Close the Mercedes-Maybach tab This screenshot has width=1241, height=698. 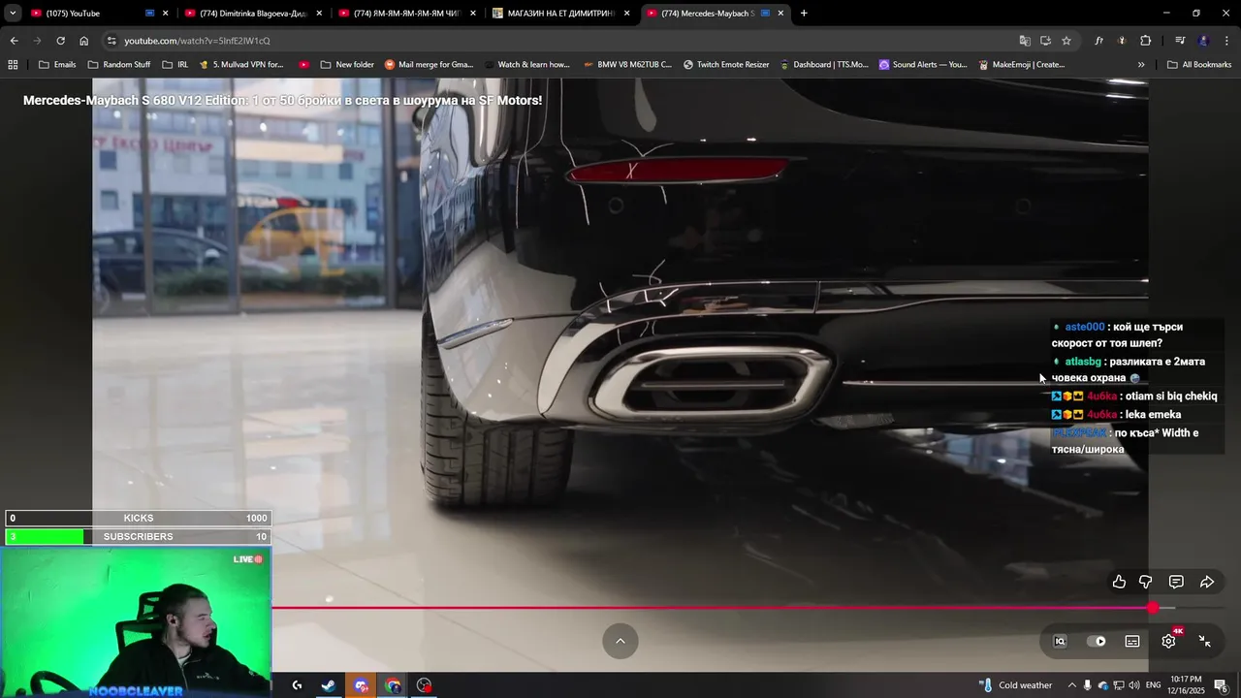[780, 14]
